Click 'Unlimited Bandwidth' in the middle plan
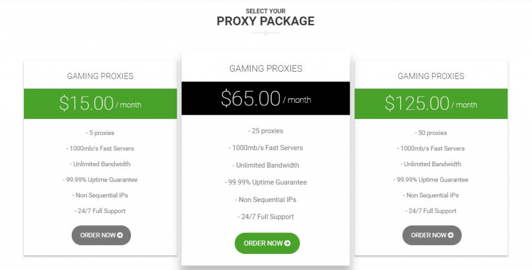 [265, 165]
